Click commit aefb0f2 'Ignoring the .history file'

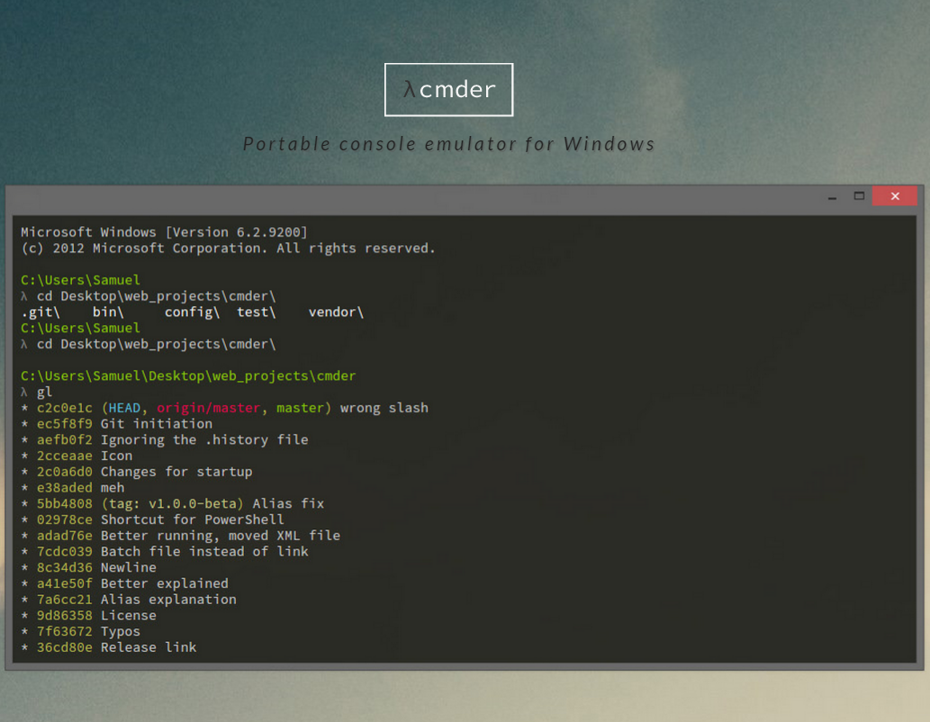pos(165,440)
